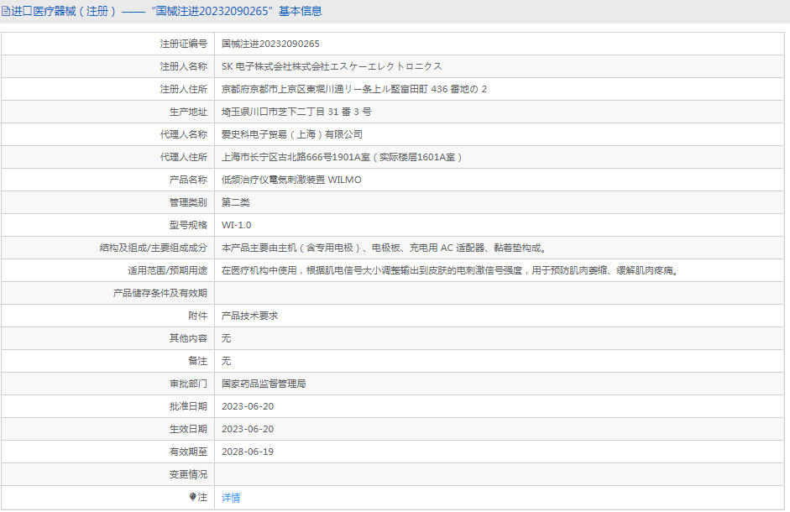Select product name 低频治疗仪 WILMO
Image resolution: width=790 pixels, height=512 pixels.
pos(291,180)
